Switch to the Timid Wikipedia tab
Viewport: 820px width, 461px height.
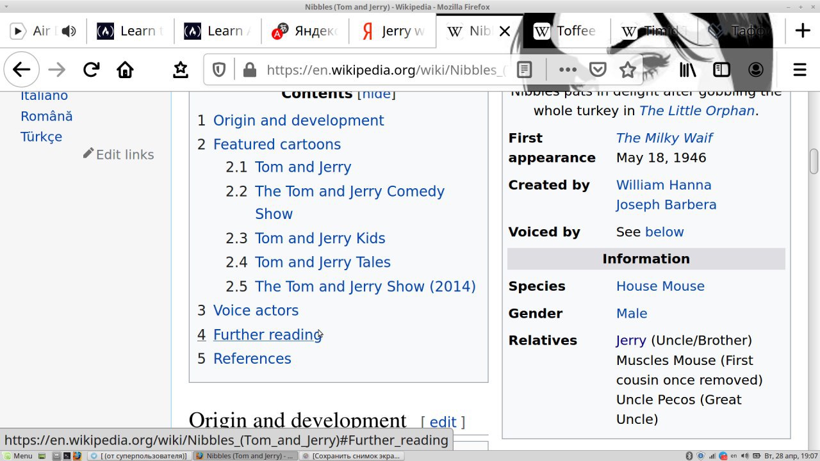(x=653, y=31)
